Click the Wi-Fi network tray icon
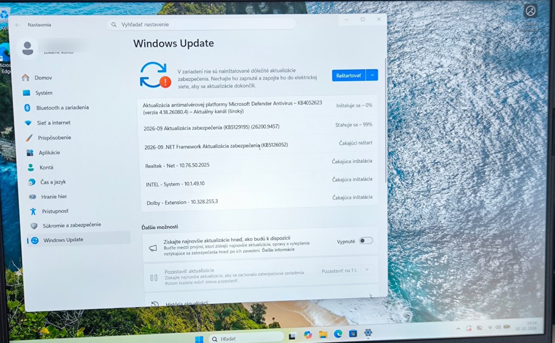This screenshot has height=343, width=555. pos(489,327)
